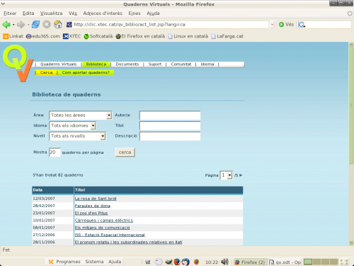This screenshot has height=266, width=354.
Task: Select the Documents tab
Action: [127, 64]
